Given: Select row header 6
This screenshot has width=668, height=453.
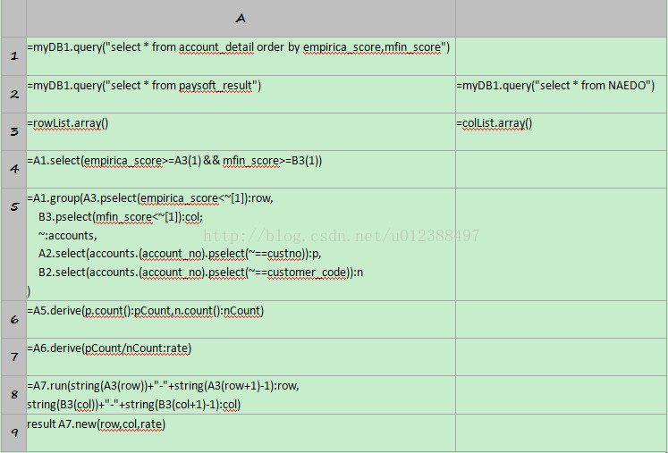Looking at the screenshot, I should click(x=13, y=319).
